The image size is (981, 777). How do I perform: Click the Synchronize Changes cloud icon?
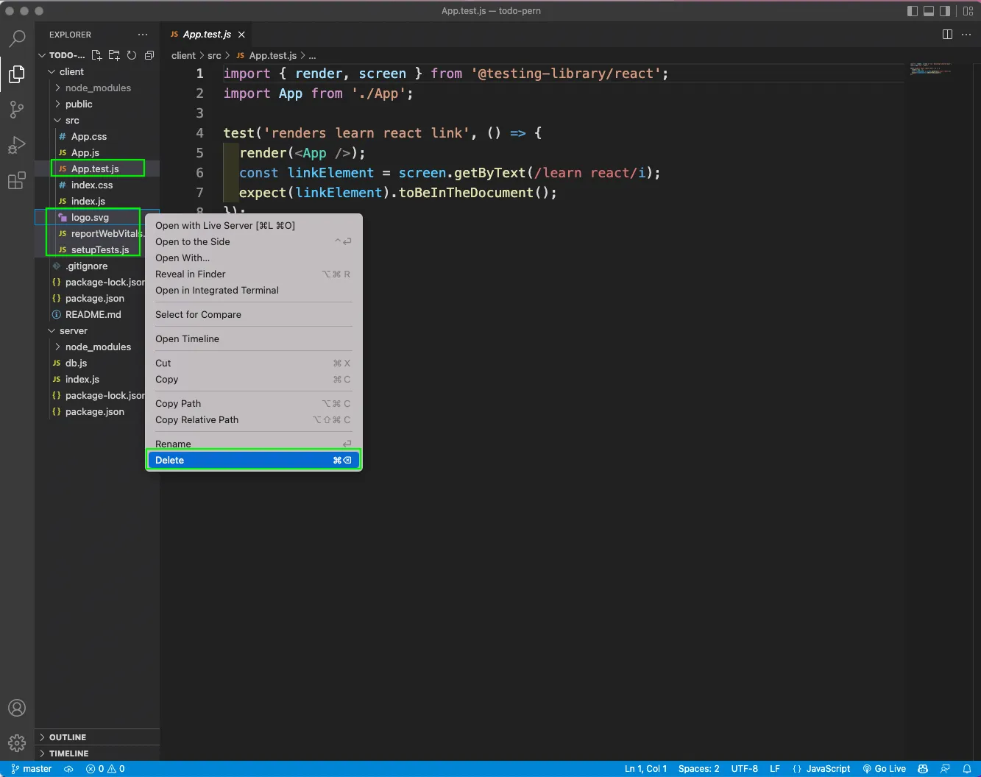pyautogui.click(x=68, y=769)
